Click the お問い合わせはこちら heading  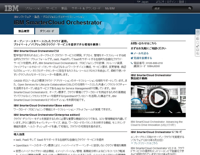(144, 43)
